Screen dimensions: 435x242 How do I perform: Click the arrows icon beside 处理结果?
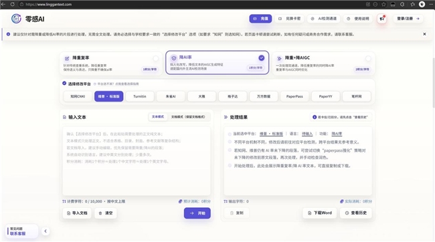click(x=226, y=117)
